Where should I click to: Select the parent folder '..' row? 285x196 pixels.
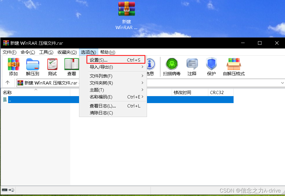click(x=117, y=100)
